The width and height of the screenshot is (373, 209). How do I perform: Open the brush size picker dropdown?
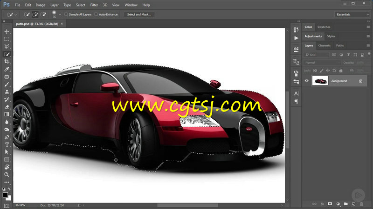click(x=60, y=15)
